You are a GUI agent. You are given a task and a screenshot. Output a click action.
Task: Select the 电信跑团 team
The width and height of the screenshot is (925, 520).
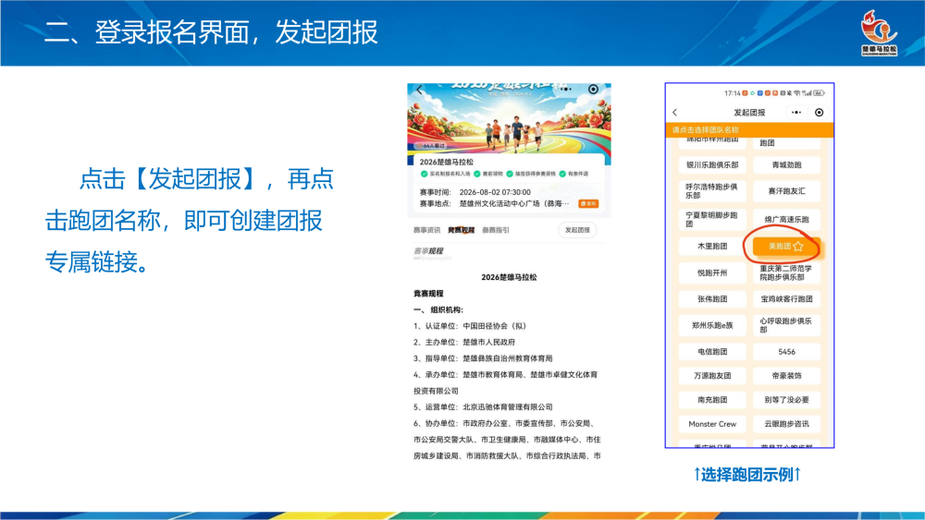tap(712, 352)
